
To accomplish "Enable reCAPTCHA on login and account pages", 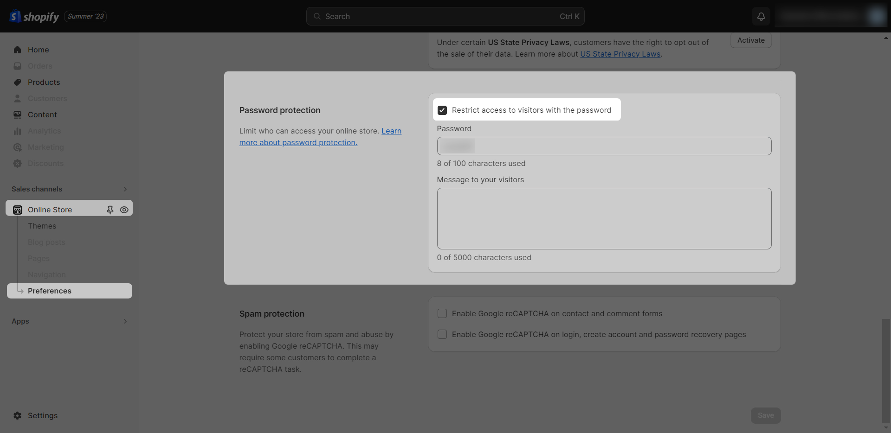I will click(x=442, y=334).
